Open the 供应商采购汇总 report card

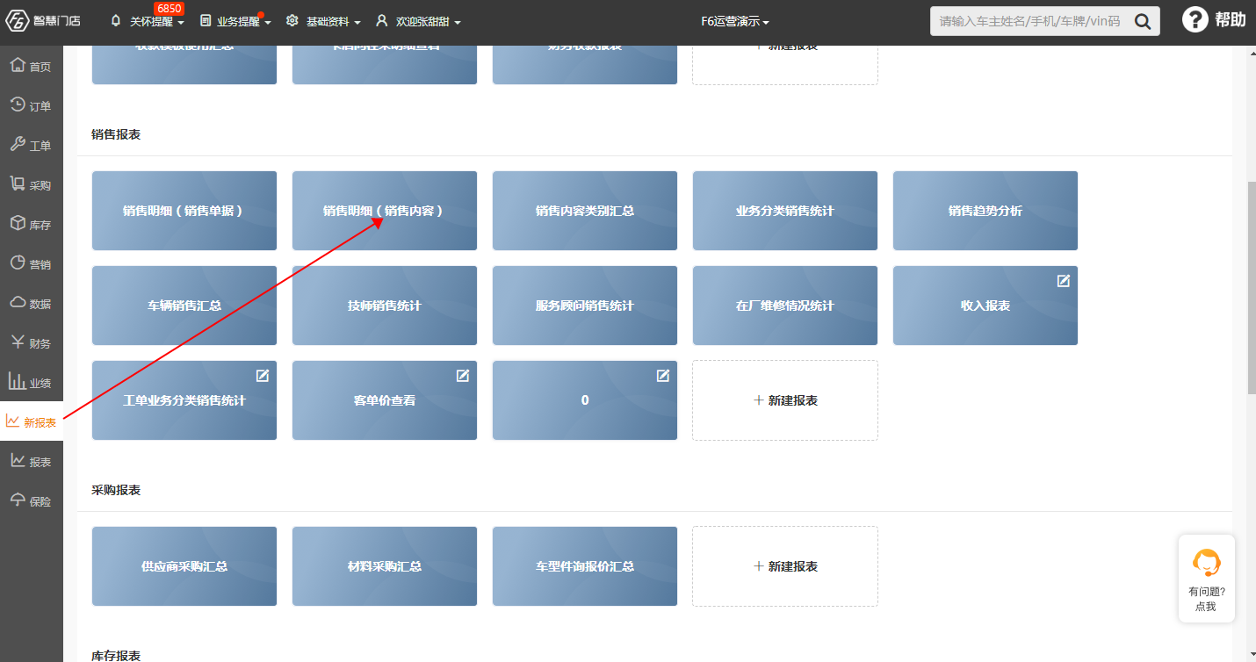coord(184,566)
